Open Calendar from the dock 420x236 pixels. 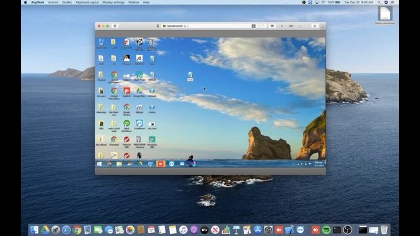pos(152,230)
